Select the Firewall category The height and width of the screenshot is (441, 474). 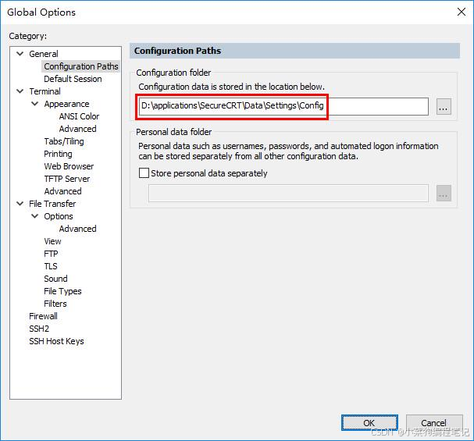43,316
